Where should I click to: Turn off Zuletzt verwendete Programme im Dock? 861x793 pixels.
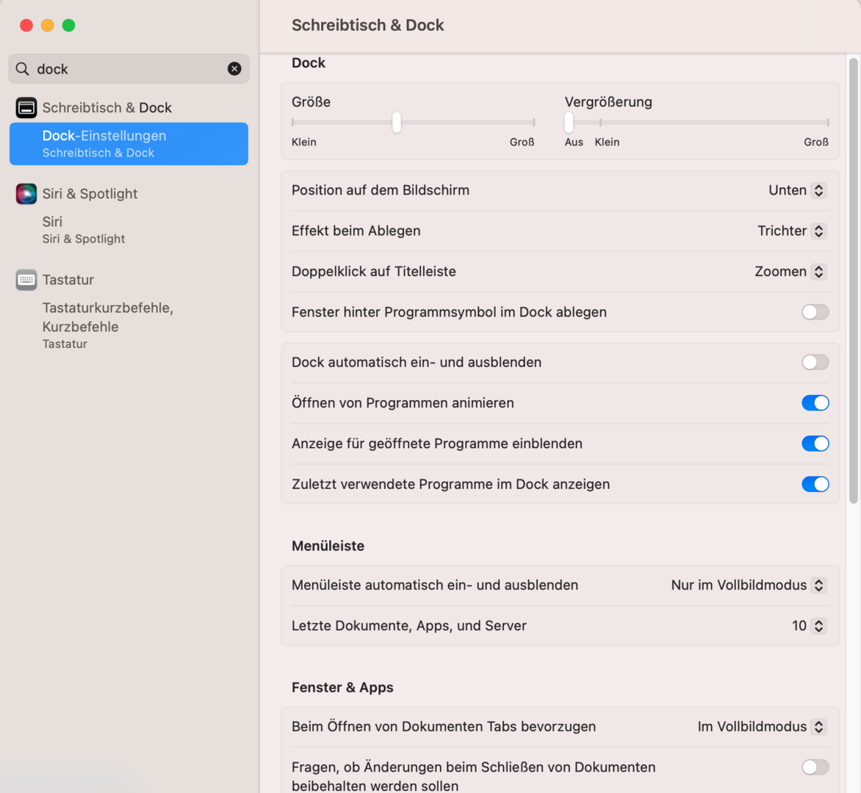click(815, 485)
